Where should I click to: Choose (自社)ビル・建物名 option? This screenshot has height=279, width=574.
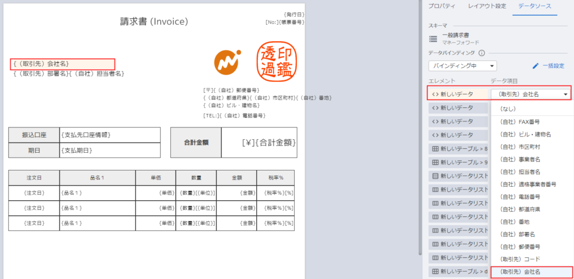(x=533, y=134)
